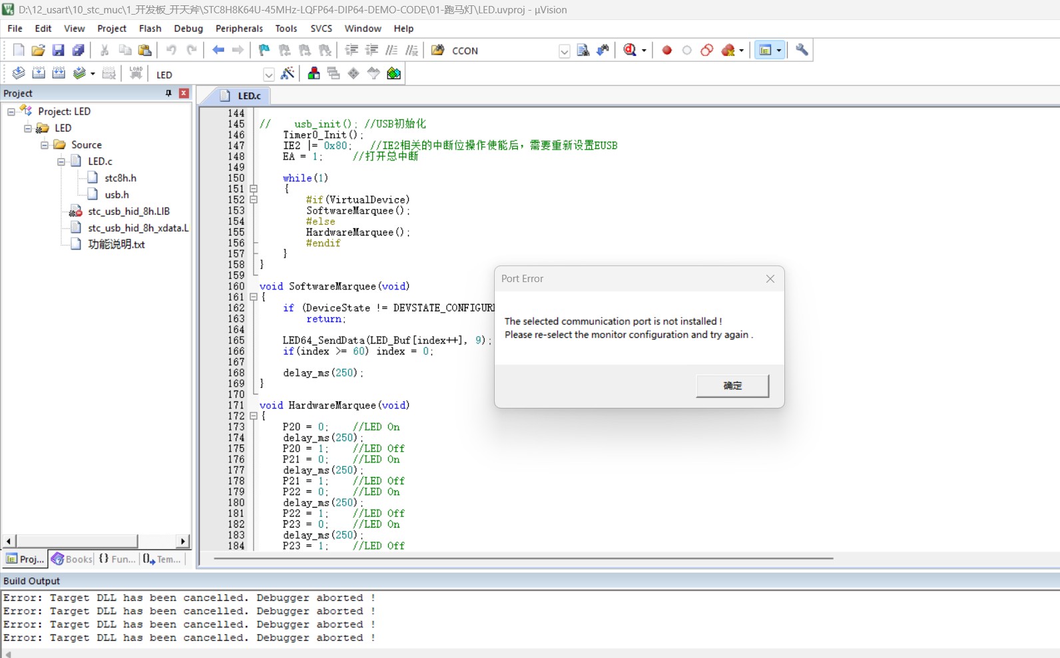
Task: Download to flash LOAD icon
Action: [136, 74]
